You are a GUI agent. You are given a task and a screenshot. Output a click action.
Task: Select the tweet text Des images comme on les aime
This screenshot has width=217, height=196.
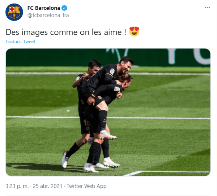tap(66, 32)
